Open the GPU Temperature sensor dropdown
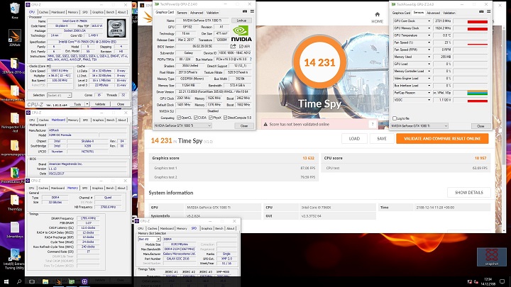 pyautogui.click(x=429, y=35)
